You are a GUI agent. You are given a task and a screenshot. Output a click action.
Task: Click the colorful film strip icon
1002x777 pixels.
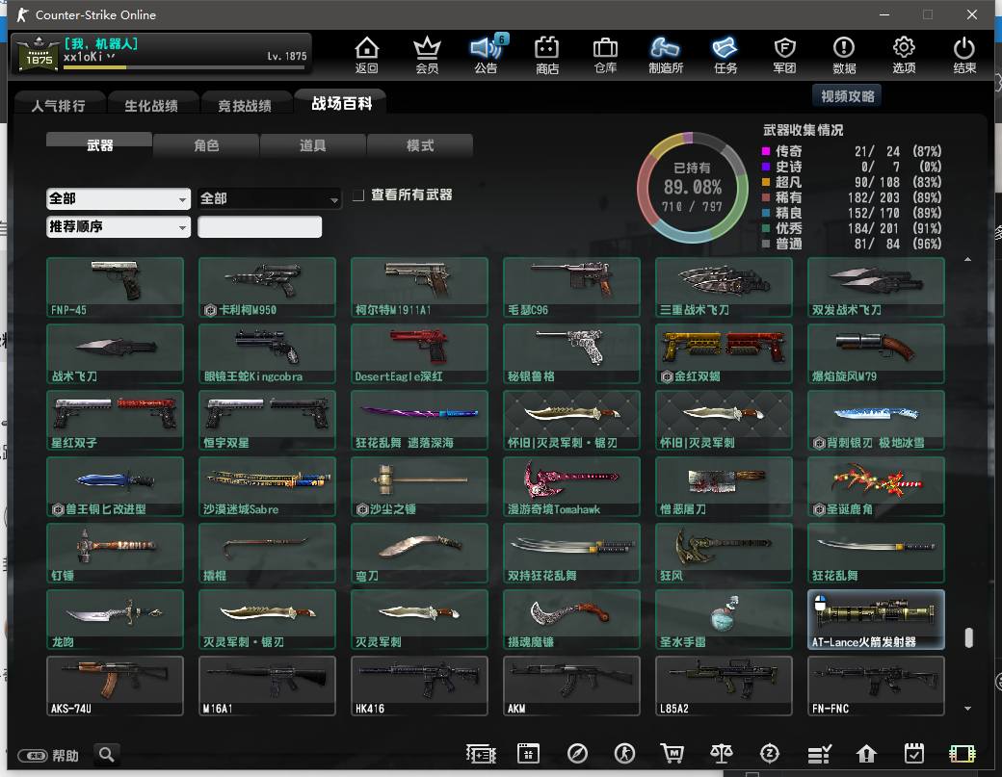pos(962,754)
